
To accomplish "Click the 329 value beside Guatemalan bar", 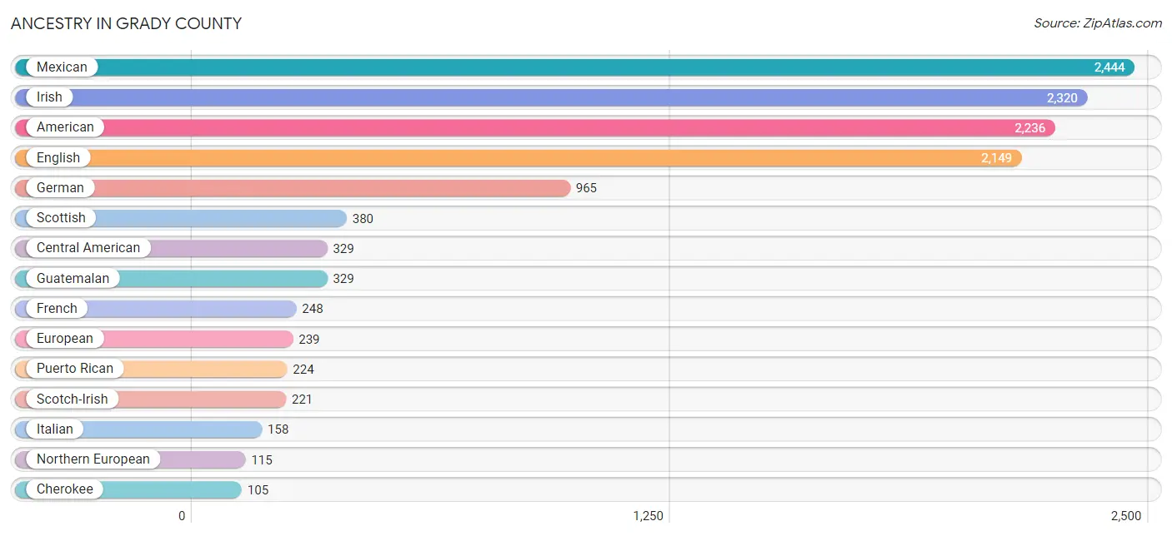I will pos(343,279).
